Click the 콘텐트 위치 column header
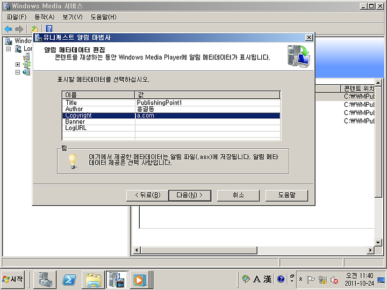This screenshot has width=387, height=290. pos(358,88)
